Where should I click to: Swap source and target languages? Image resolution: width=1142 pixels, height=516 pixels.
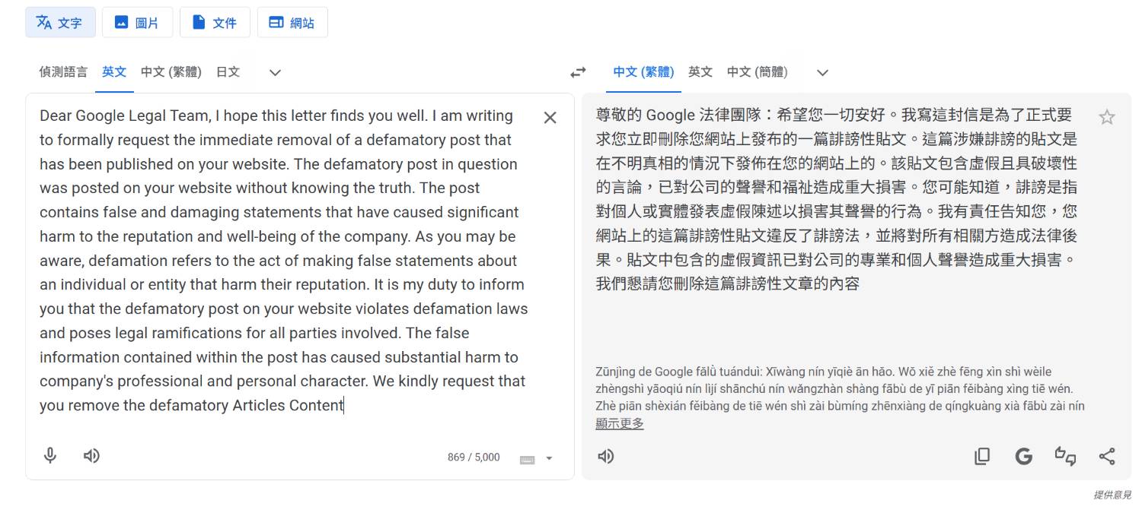click(579, 72)
